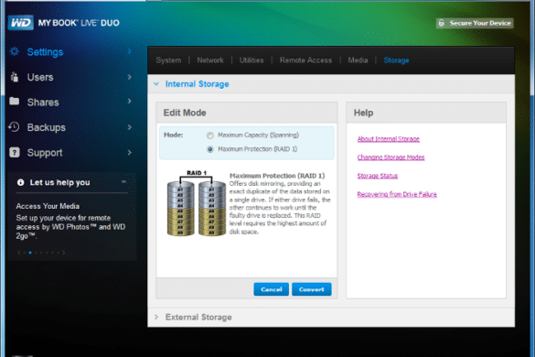Expand the Support menu arrow

tap(130, 152)
